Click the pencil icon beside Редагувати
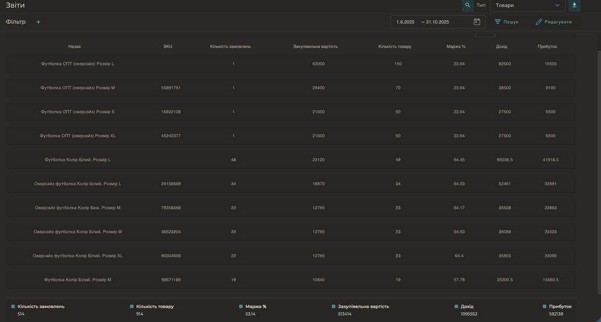 [538, 22]
